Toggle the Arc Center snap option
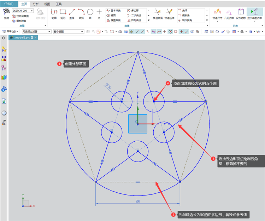The height and width of the screenshot is (221, 265). click(x=170, y=32)
